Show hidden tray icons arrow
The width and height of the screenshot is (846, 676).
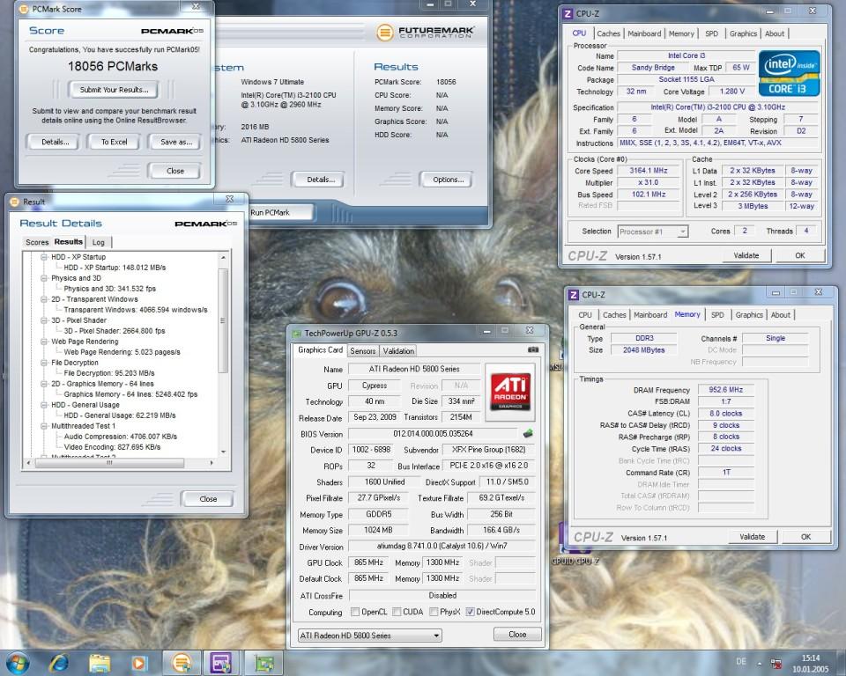(x=759, y=663)
